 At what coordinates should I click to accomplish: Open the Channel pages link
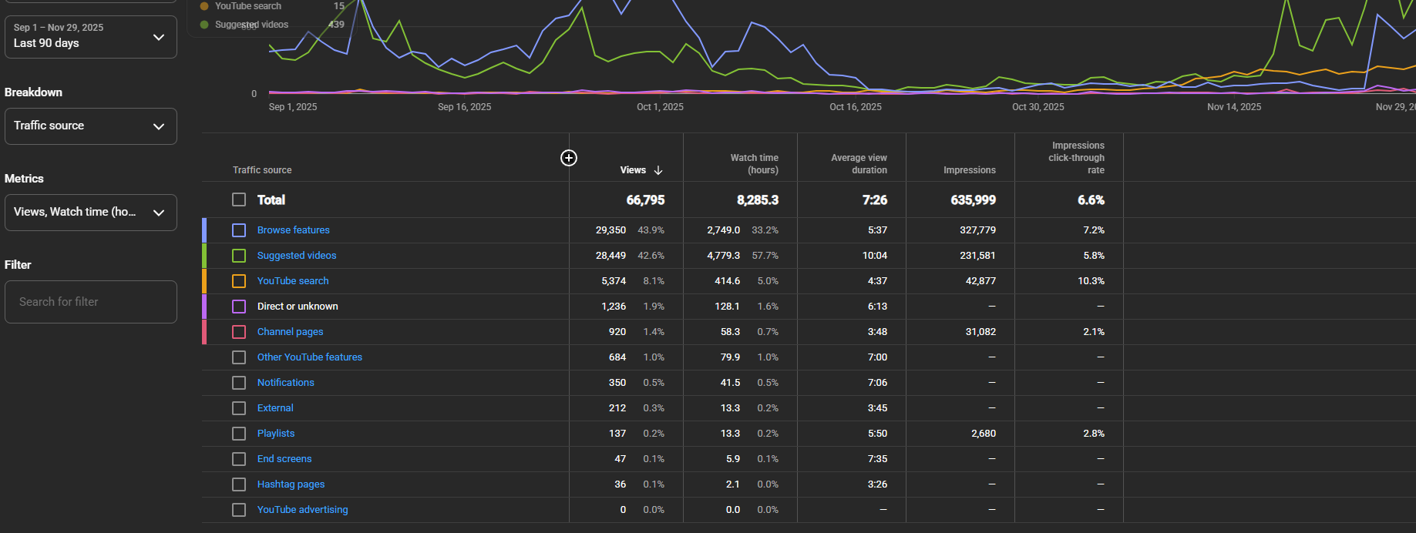290,332
